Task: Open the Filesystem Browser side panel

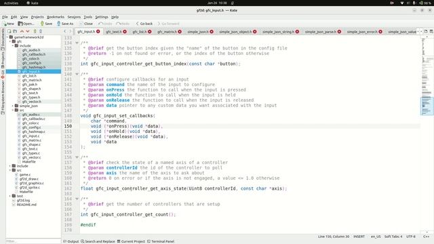Action: [x=3, y=98]
